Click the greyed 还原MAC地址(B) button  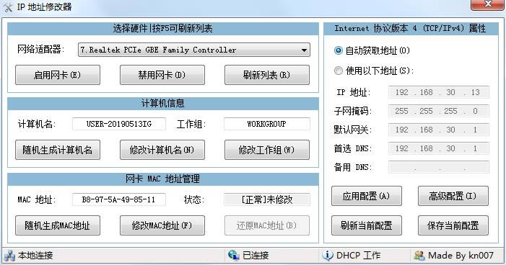(267, 225)
